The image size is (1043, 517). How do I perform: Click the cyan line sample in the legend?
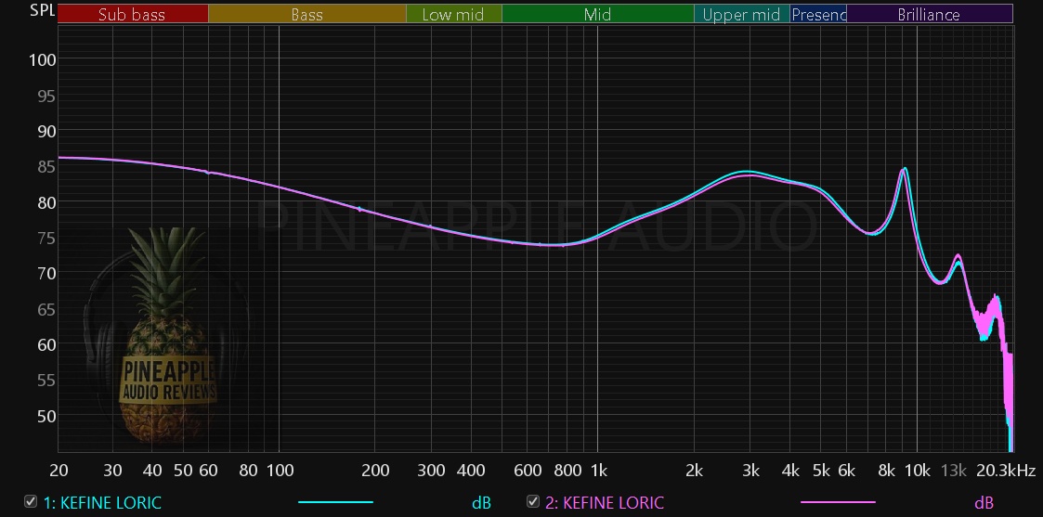pyautogui.click(x=335, y=502)
